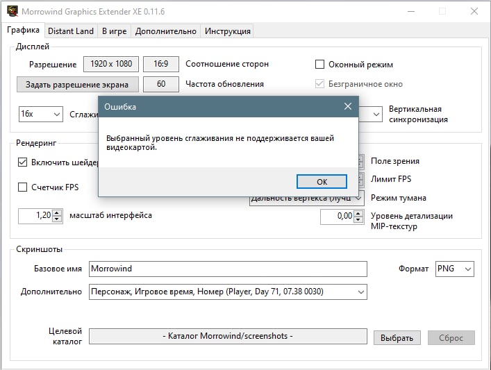The image size is (491, 370).
Task: Open the 16x antialiasing dropdown
Action: click(x=41, y=114)
